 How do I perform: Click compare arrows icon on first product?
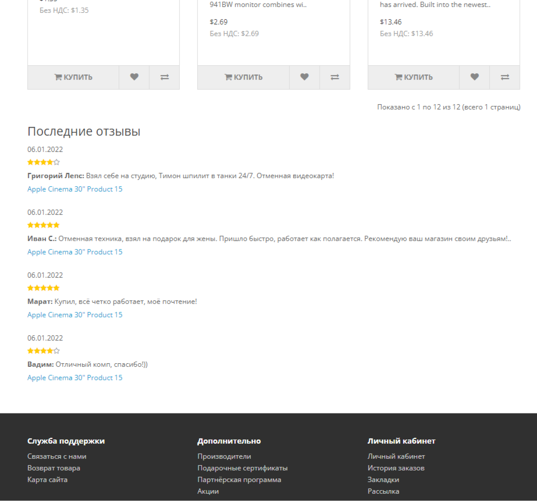pos(164,77)
